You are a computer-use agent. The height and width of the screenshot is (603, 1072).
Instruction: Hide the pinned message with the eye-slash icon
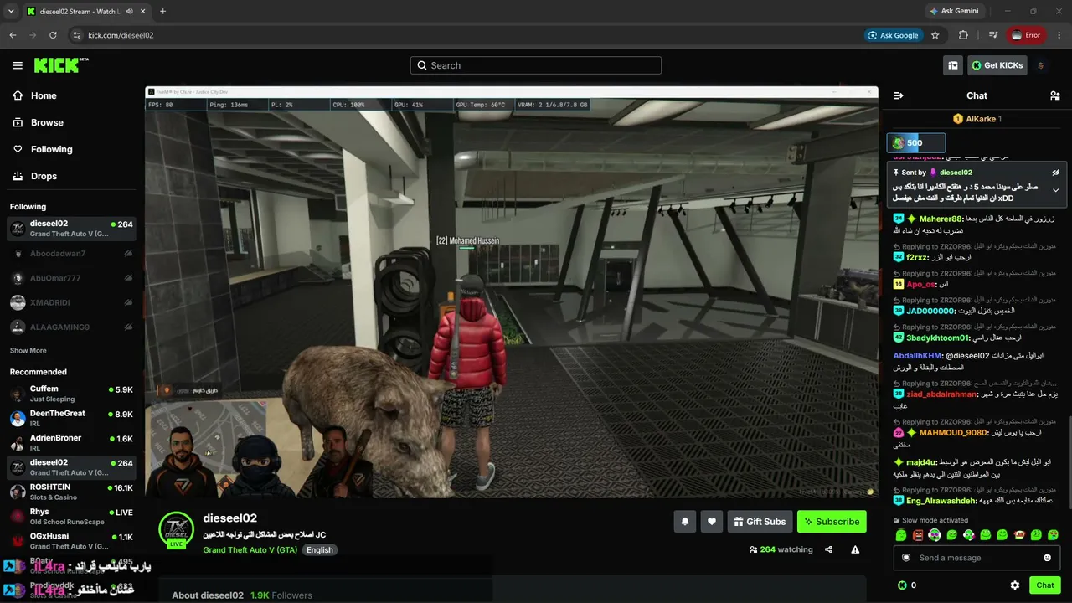click(1056, 173)
